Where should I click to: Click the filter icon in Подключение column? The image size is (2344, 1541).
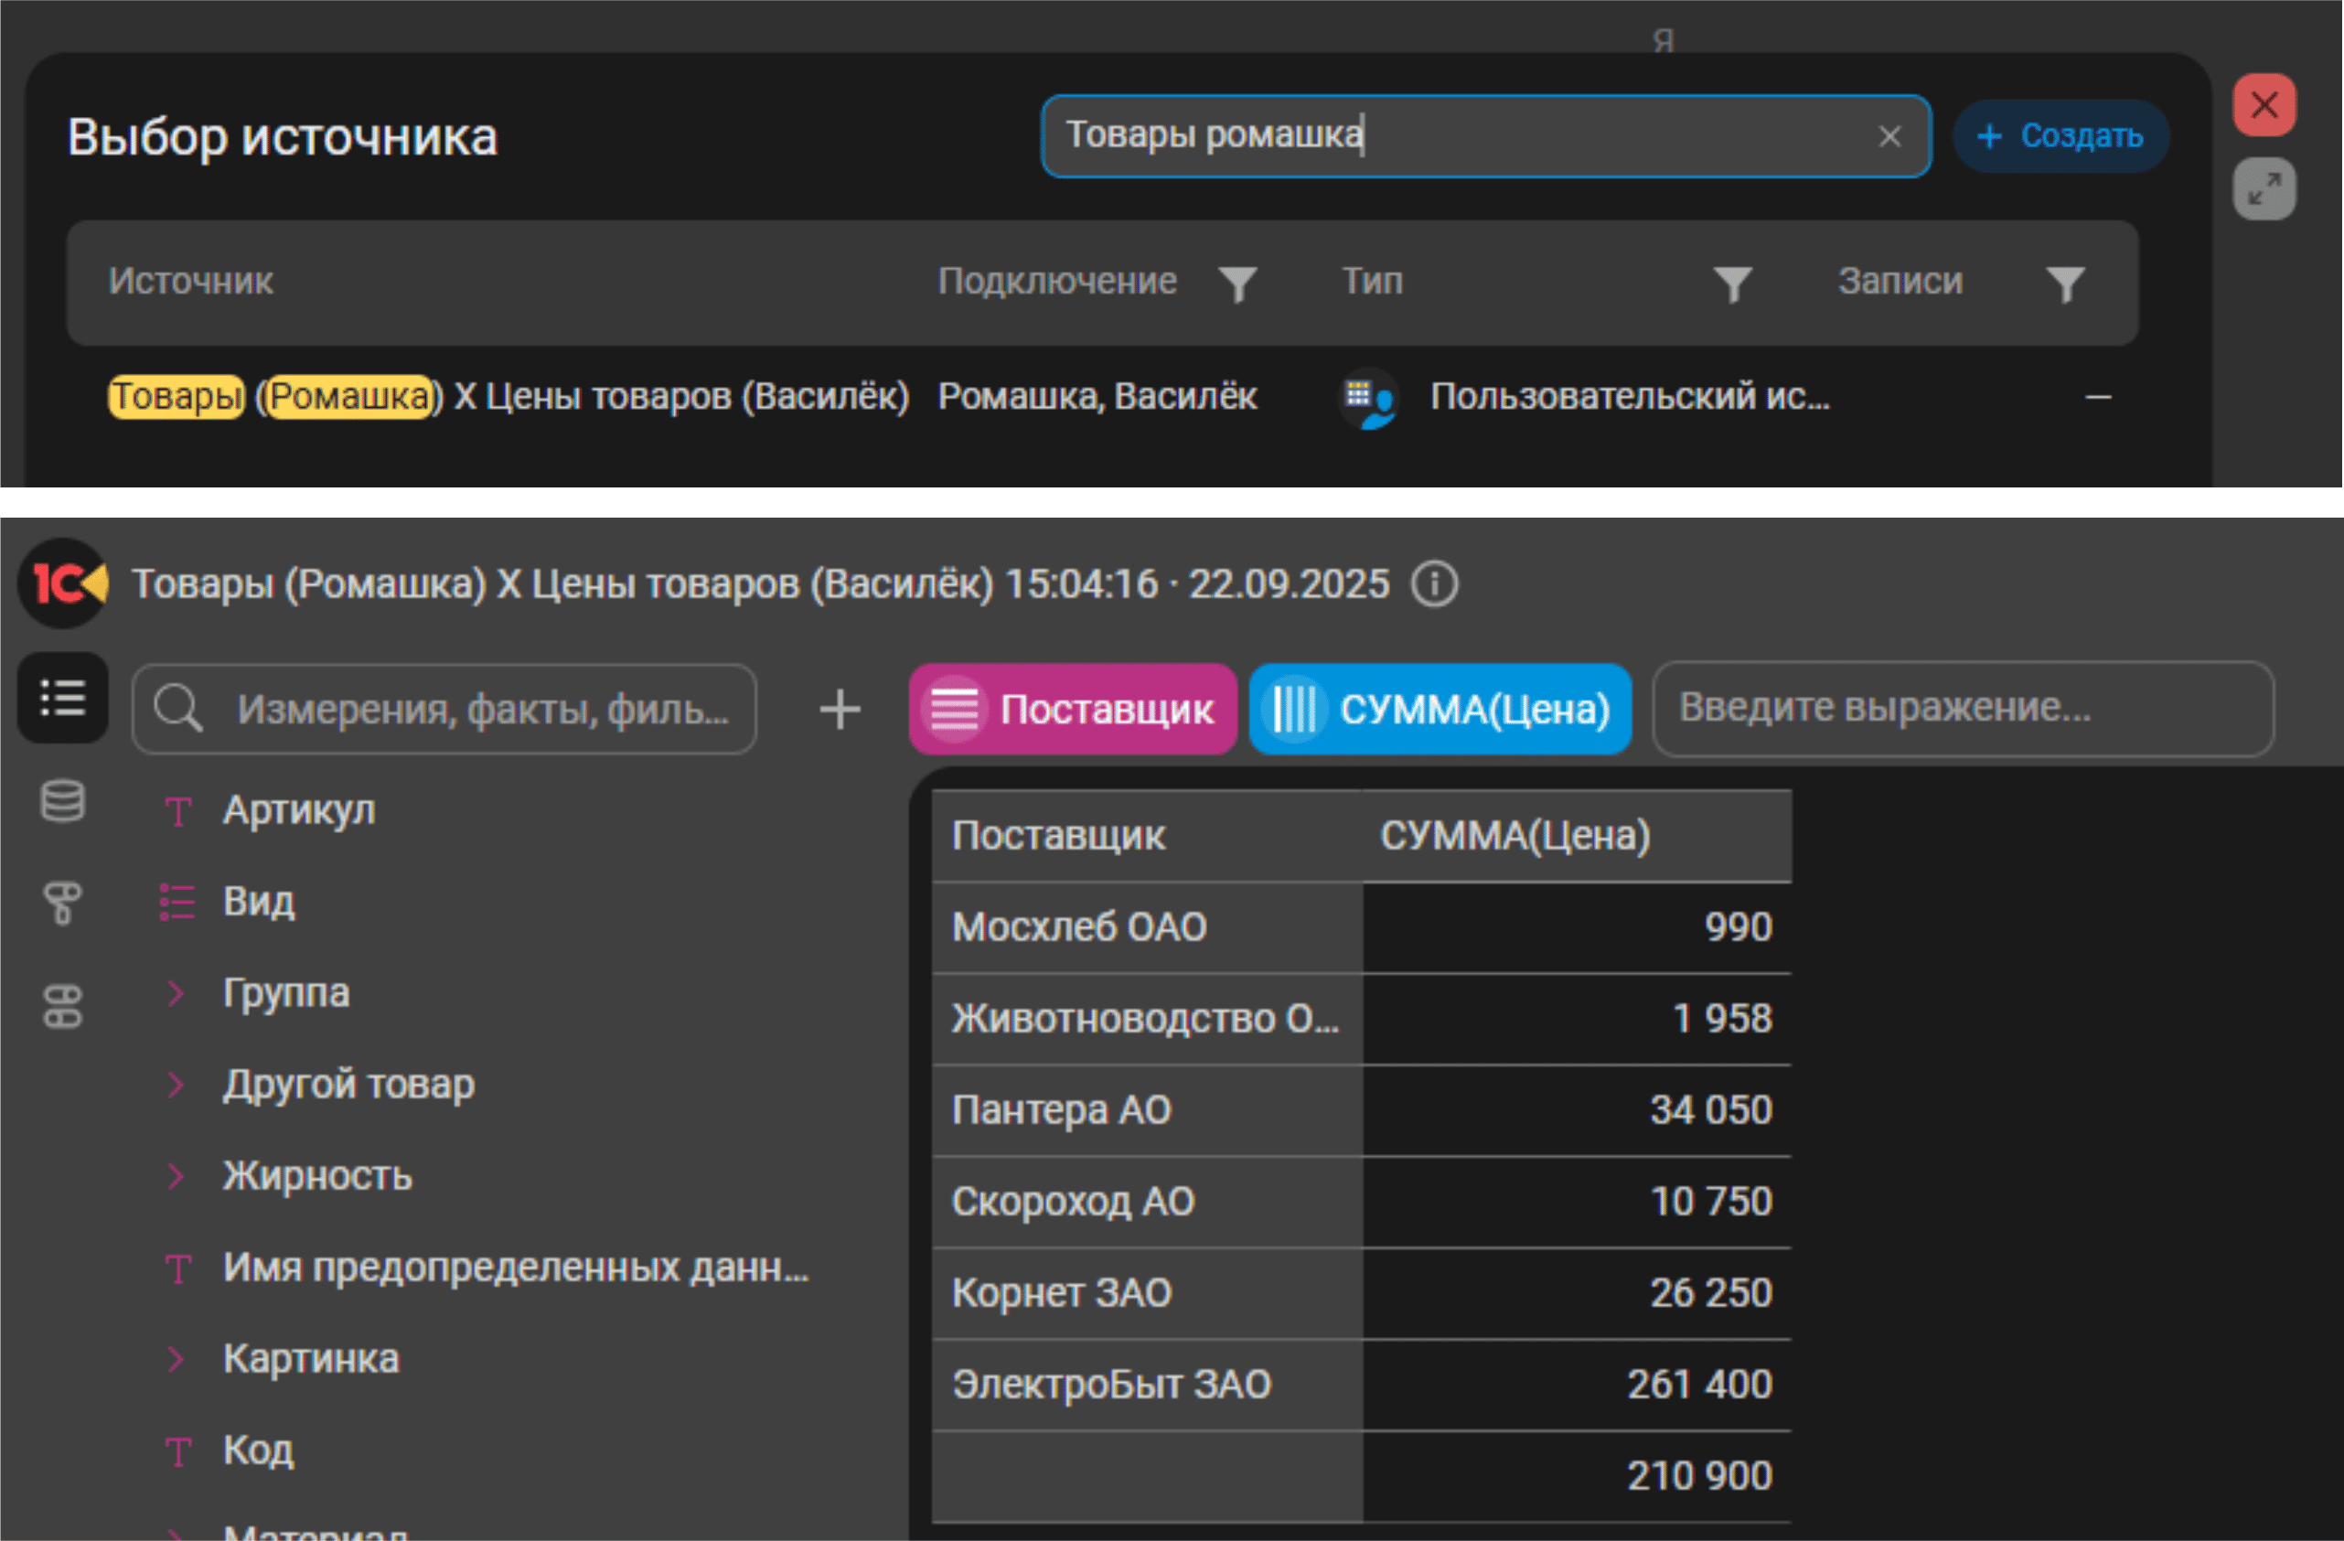coord(1237,284)
